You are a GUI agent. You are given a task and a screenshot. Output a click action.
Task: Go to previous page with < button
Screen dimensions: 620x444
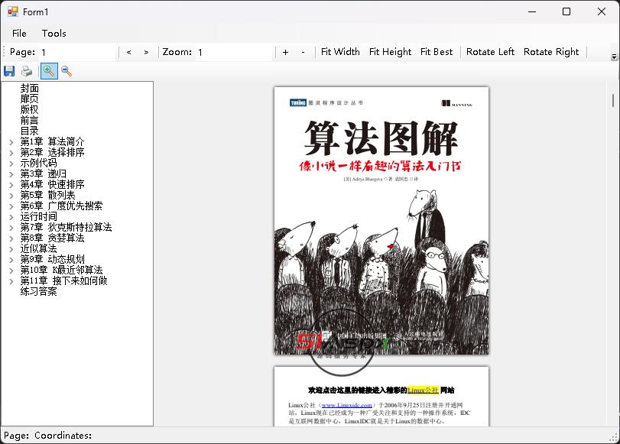coord(129,52)
